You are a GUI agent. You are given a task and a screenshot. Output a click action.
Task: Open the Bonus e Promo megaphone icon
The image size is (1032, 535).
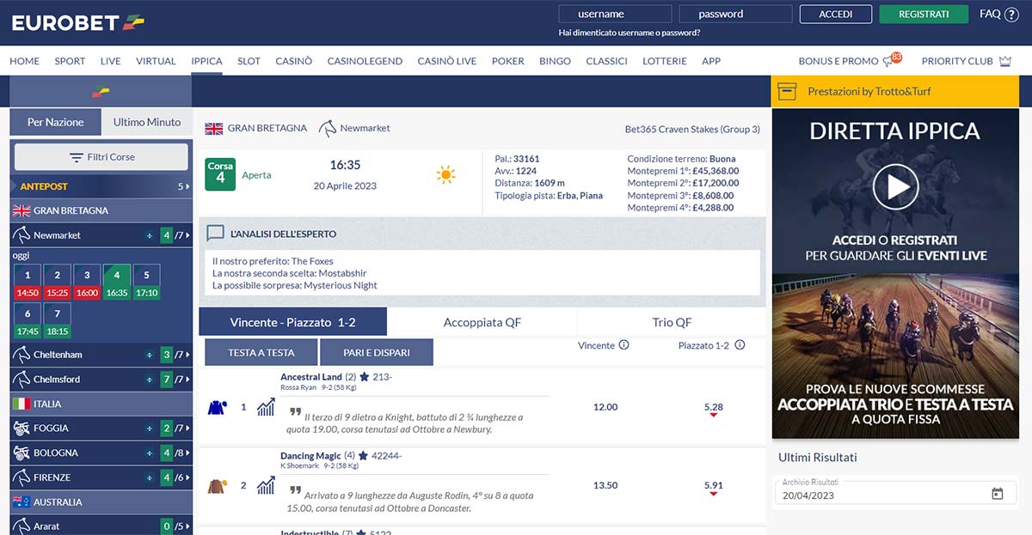tap(889, 62)
